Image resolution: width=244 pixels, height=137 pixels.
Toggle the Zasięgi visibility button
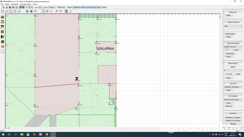pos(94,7)
